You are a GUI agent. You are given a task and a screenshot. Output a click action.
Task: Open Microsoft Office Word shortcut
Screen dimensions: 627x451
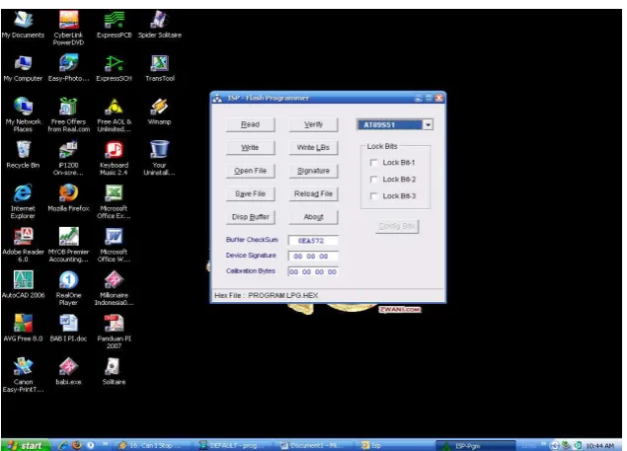(x=114, y=245)
